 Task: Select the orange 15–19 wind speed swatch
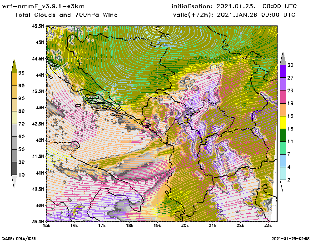[283, 110]
